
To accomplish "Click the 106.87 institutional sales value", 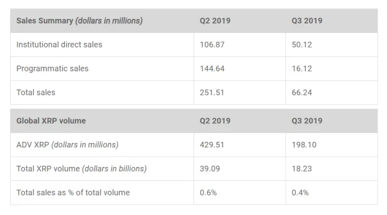I will [x=212, y=45].
